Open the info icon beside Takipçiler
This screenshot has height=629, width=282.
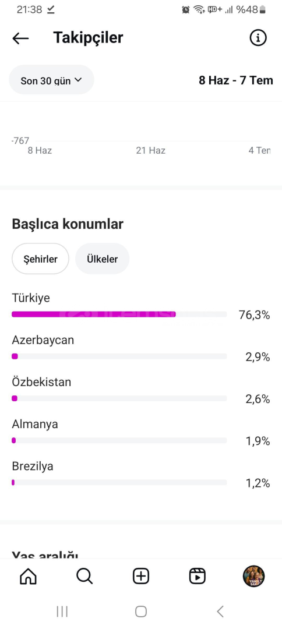[x=258, y=38]
